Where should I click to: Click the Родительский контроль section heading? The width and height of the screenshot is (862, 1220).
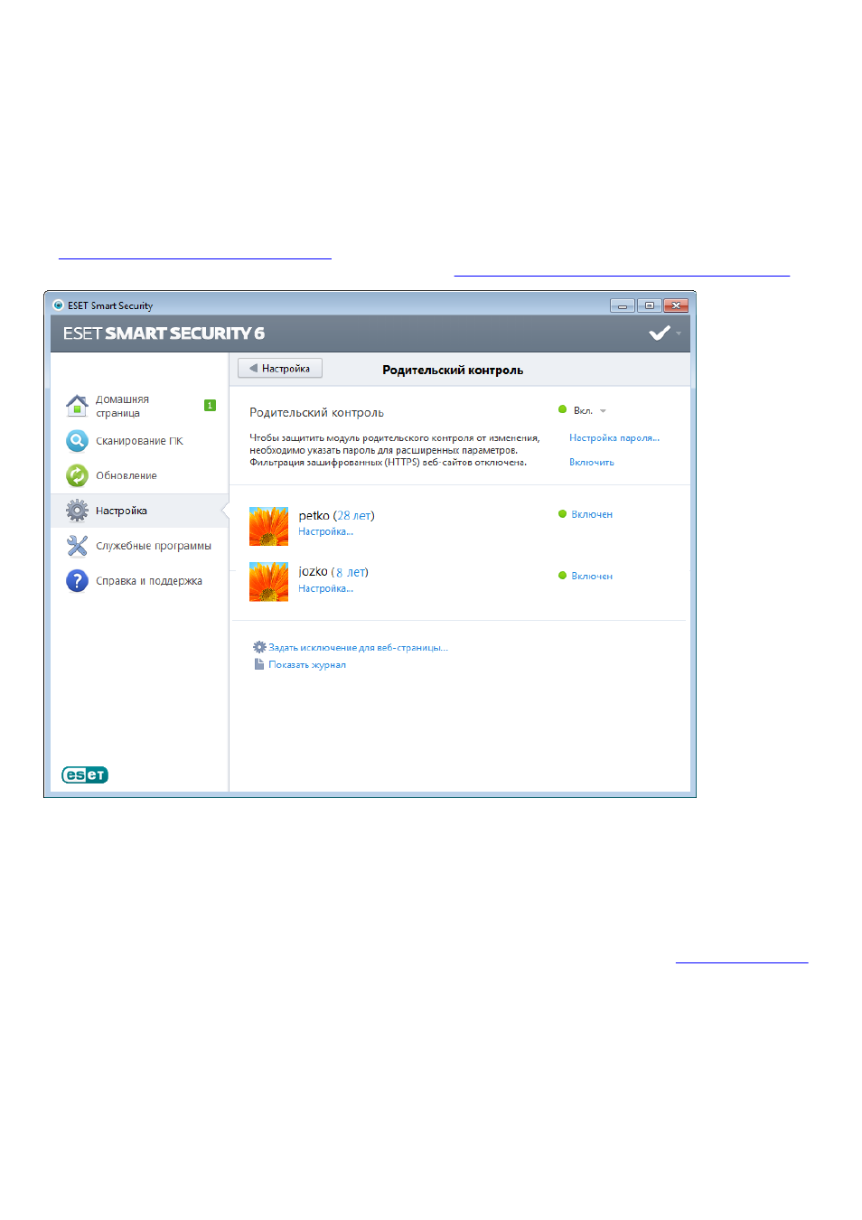[x=317, y=413]
